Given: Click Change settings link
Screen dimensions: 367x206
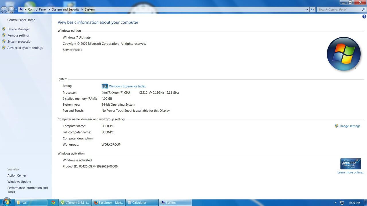Looking at the screenshot, I should pyautogui.click(x=349, y=126).
